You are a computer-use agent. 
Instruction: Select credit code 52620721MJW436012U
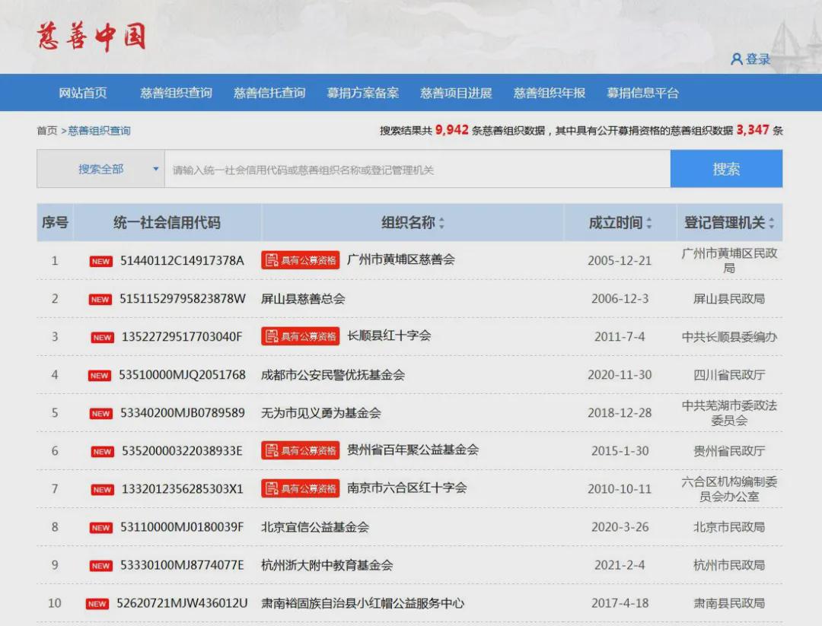(182, 603)
